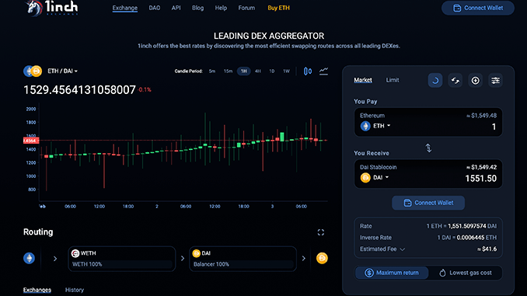The width and height of the screenshot is (527, 296).
Task: Click the DAI icon in You Receive
Action: [x=365, y=178]
